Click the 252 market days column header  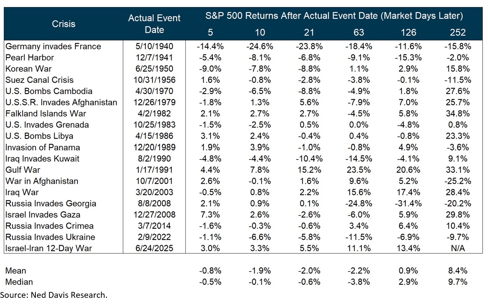(x=457, y=32)
